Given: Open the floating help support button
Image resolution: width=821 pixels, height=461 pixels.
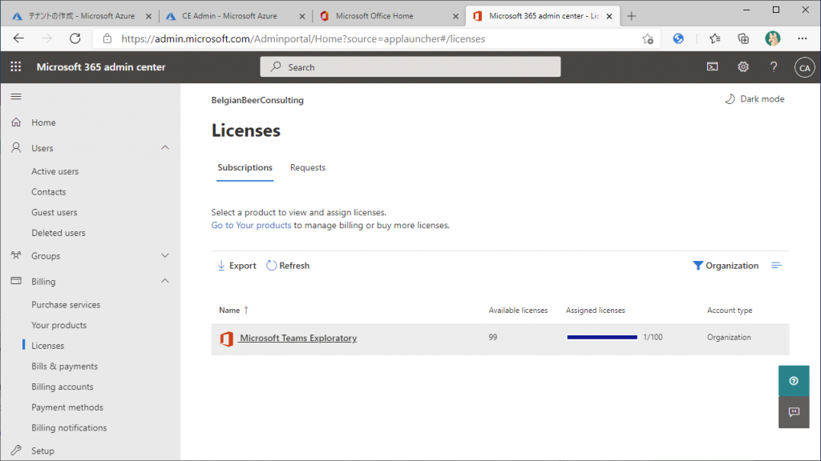Looking at the screenshot, I should point(794,381).
